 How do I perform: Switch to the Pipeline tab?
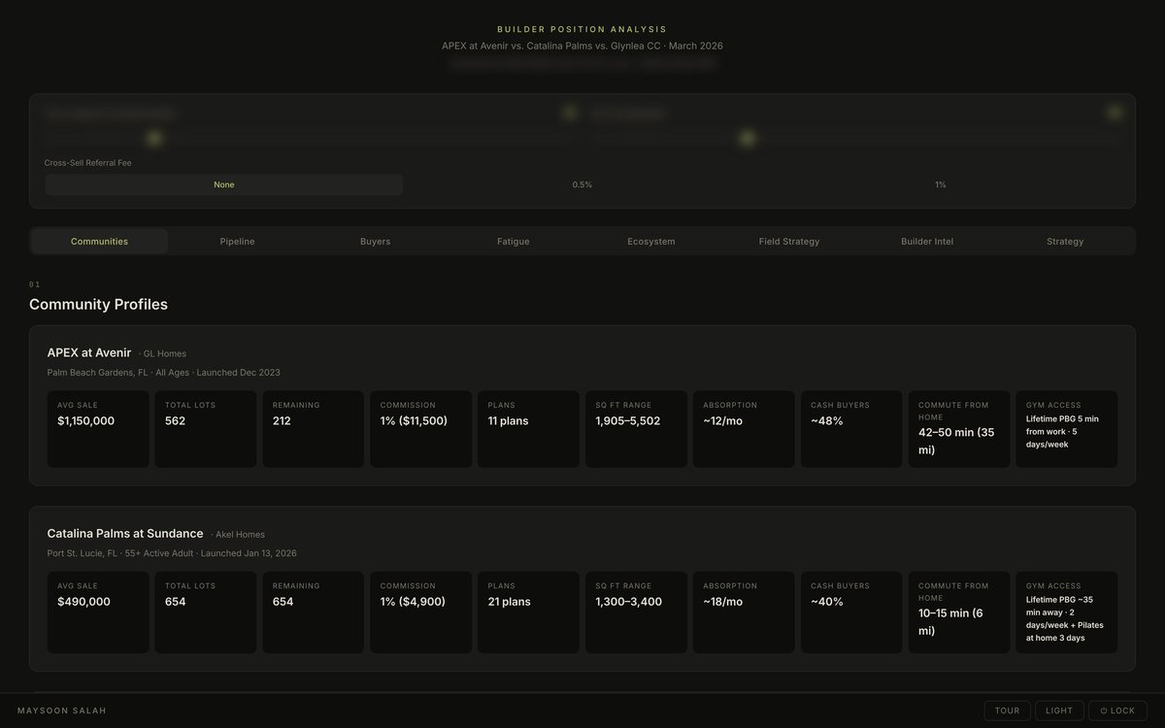pos(237,242)
